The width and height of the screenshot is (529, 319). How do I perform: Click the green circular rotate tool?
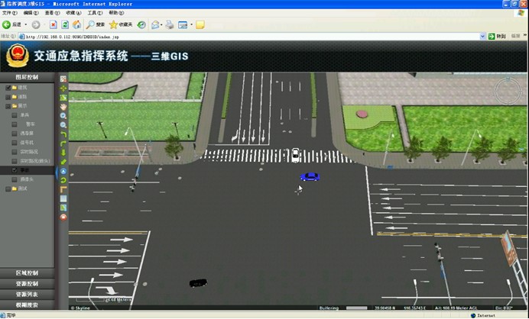pyautogui.click(x=63, y=180)
